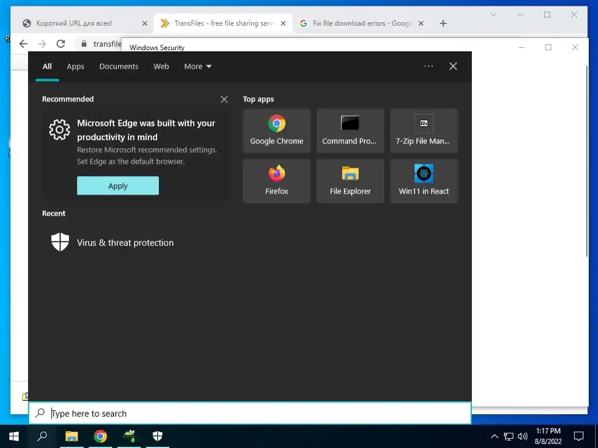Open search options ellipsis menu
This screenshot has height=448, width=598.
(x=429, y=66)
